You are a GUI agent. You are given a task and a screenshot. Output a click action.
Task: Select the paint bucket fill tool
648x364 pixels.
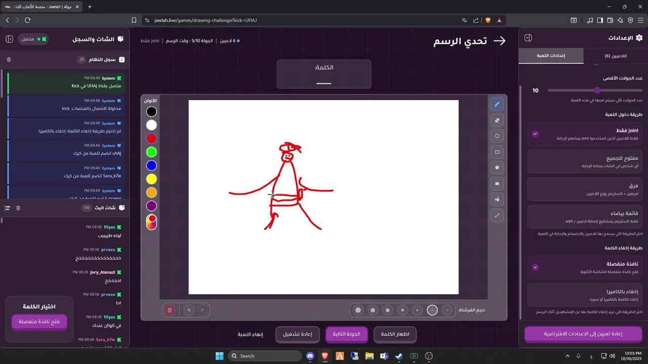point(497,199)
